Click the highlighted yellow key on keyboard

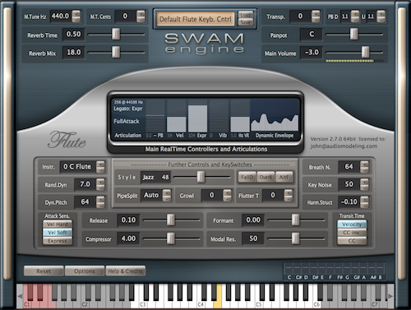tap(218, 298)
